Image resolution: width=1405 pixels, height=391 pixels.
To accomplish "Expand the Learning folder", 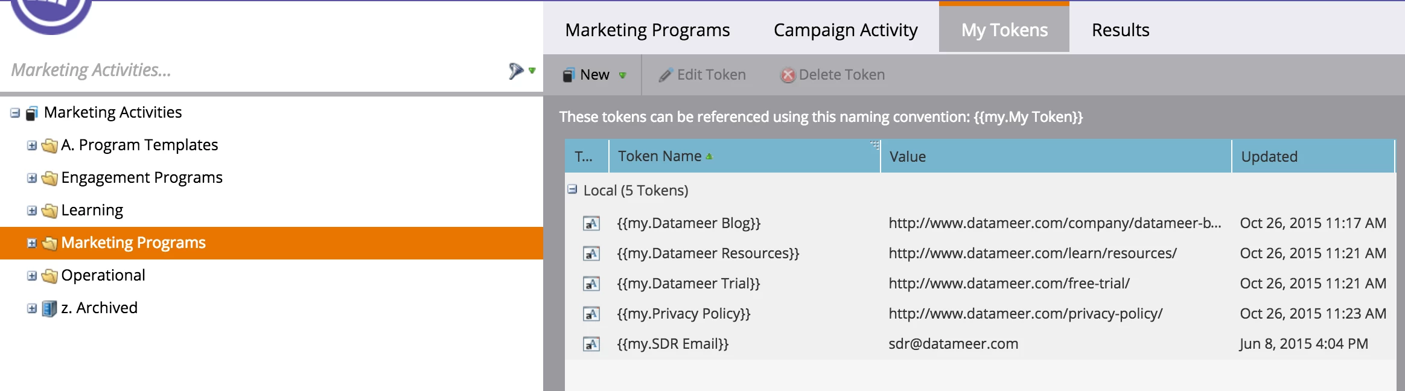I will tap(32, 211).
